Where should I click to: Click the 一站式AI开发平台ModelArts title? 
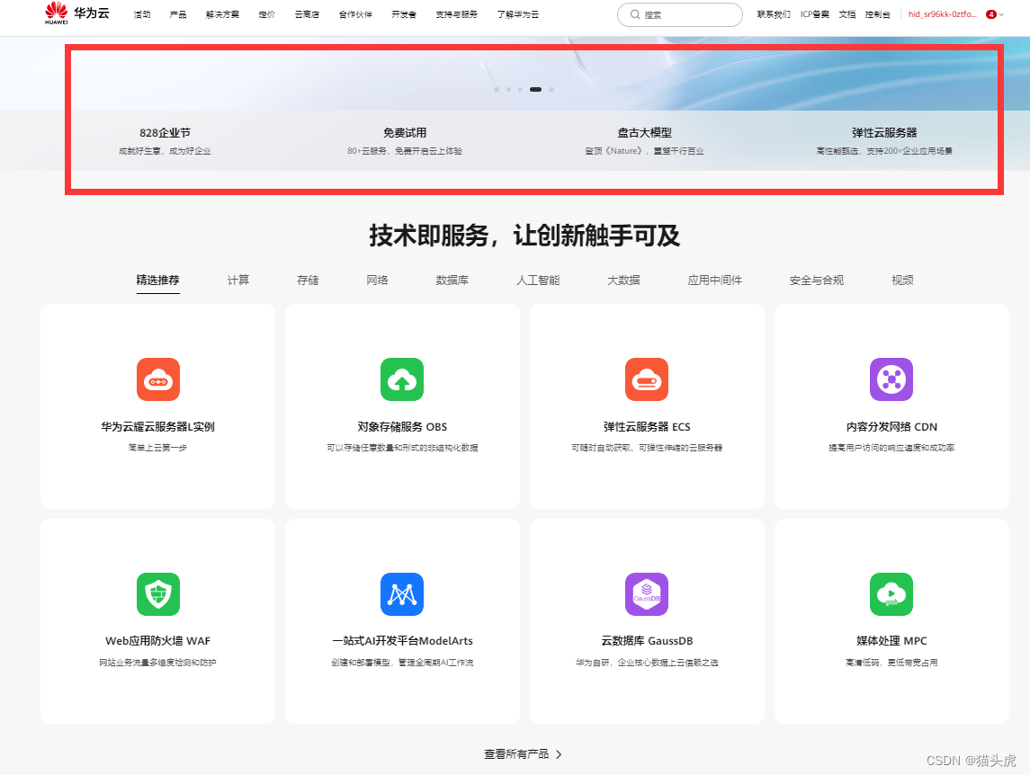[x=402, y=641]
